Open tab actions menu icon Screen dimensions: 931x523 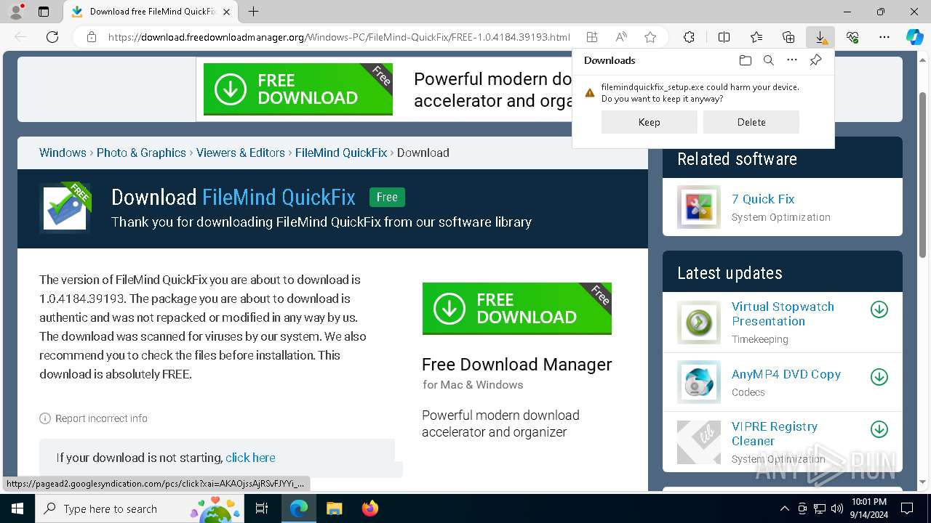point(44,12)
